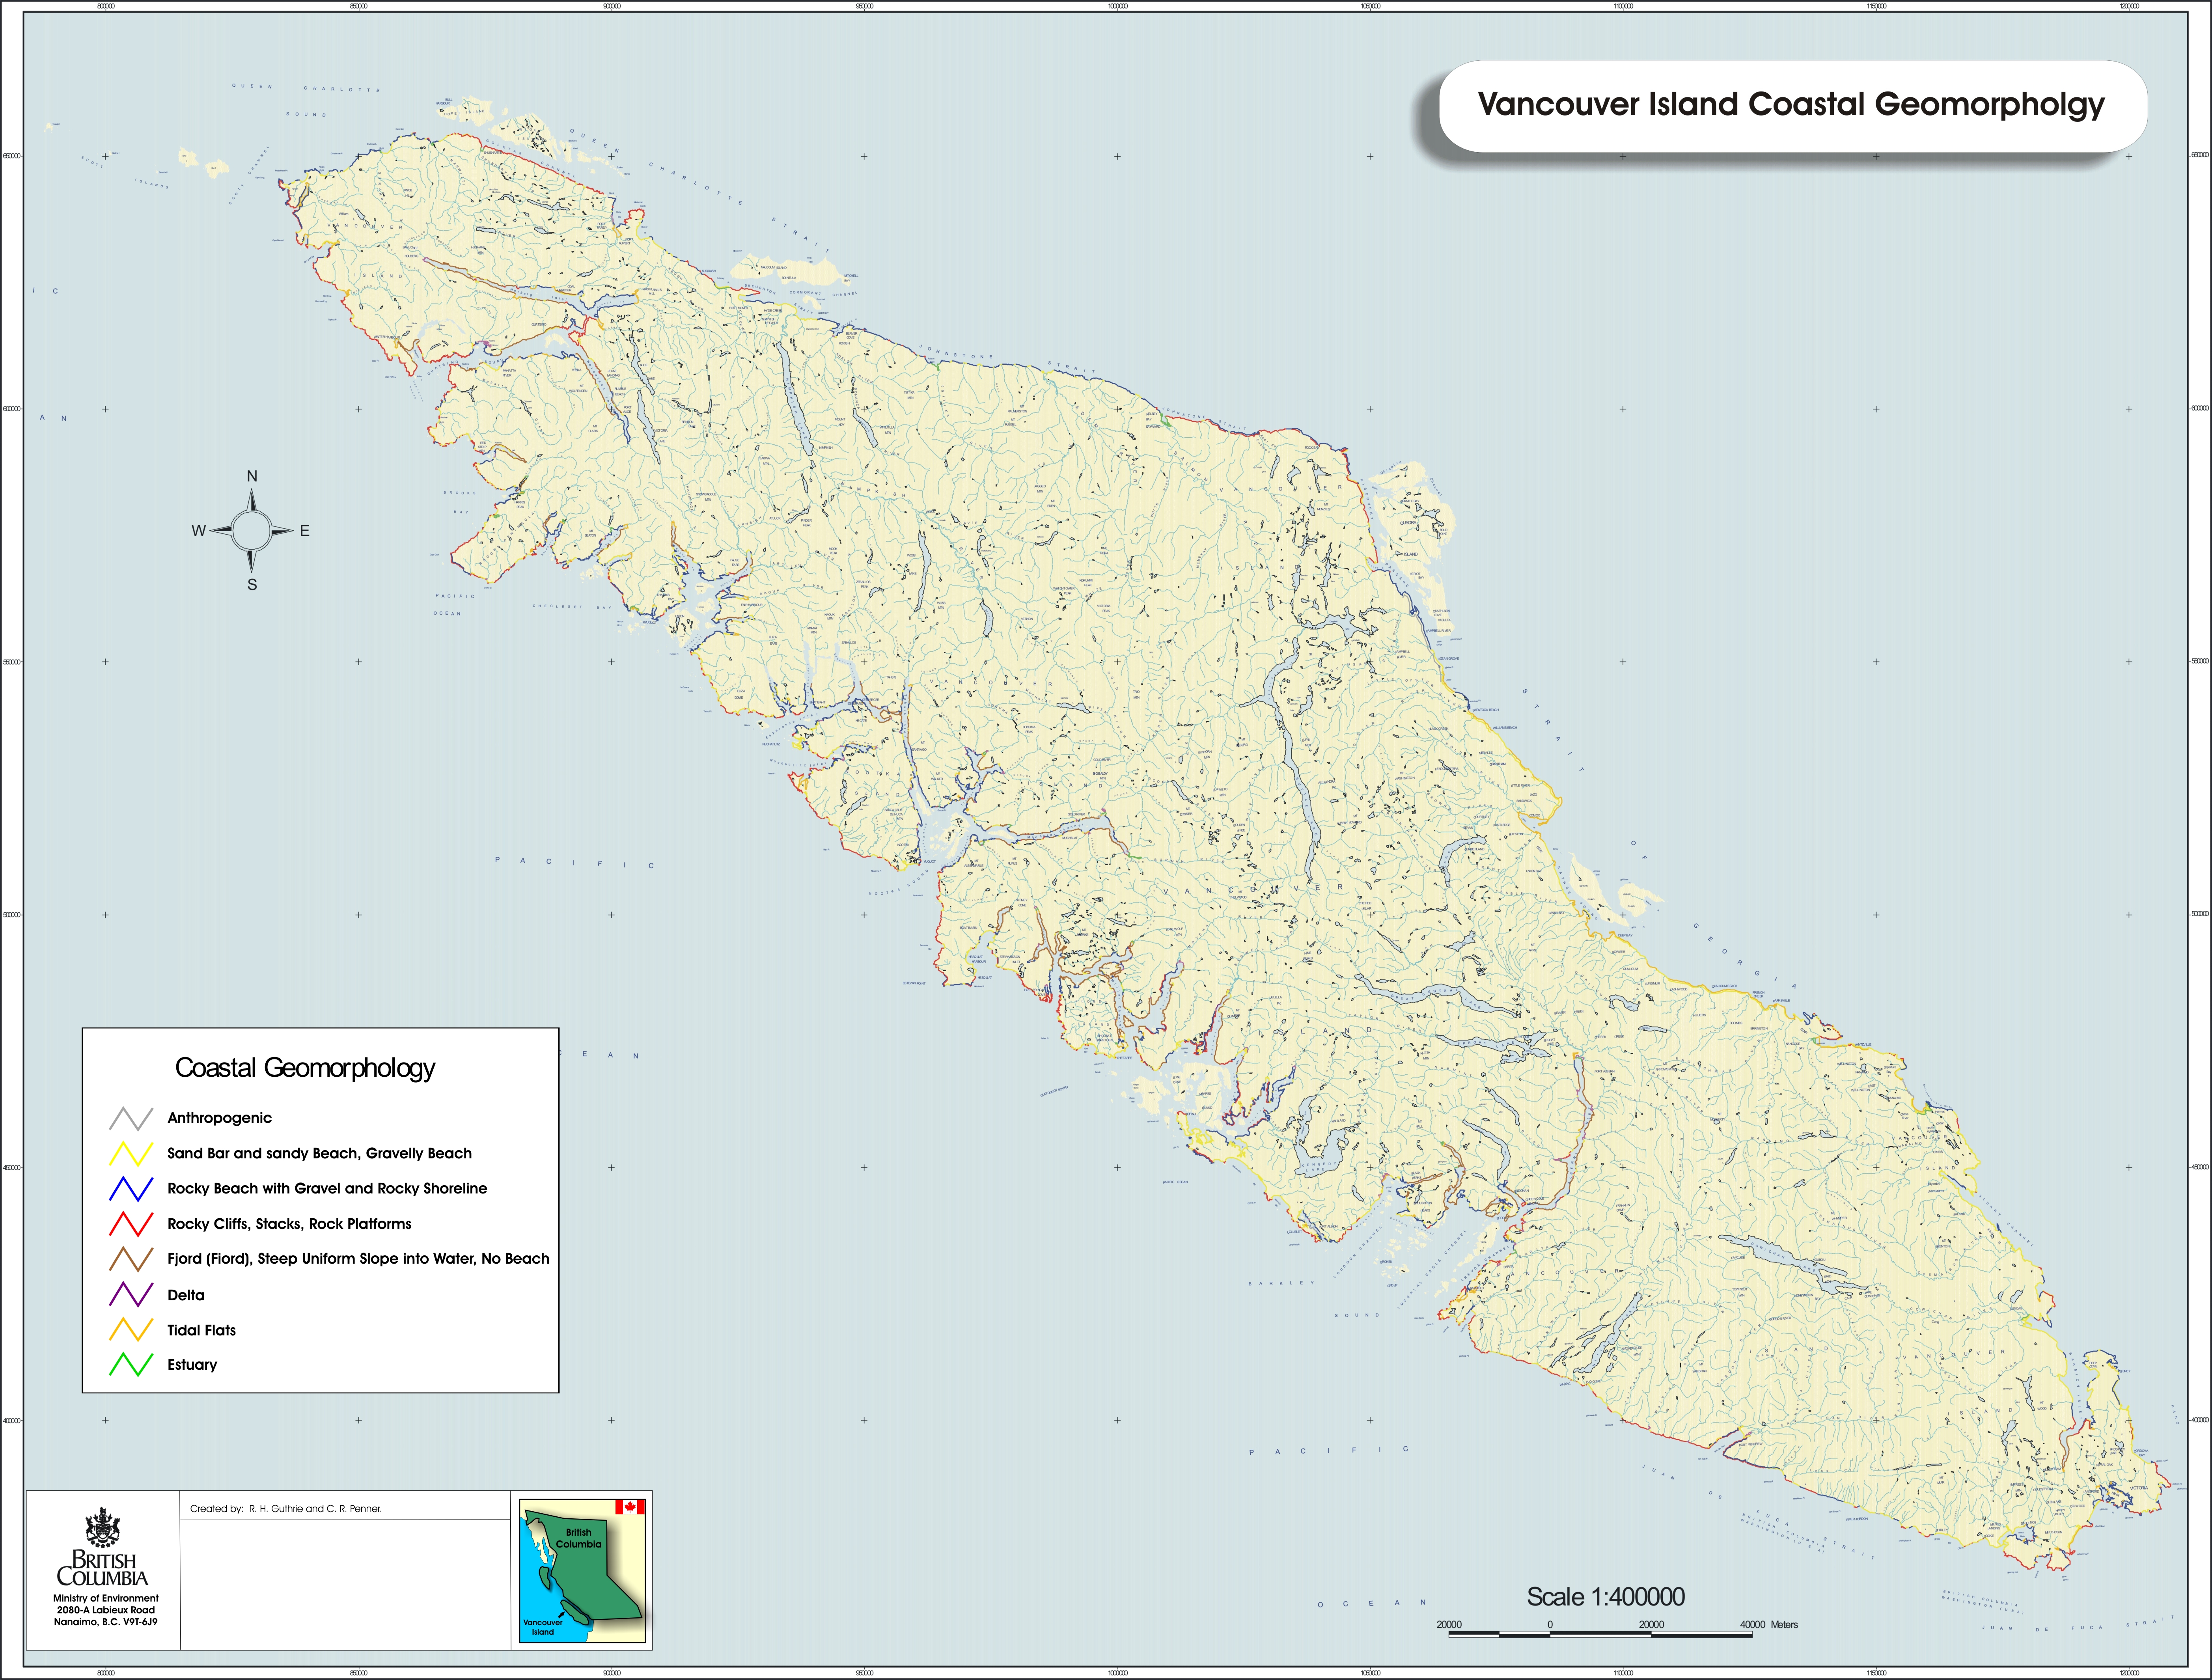Screen dimensions: 2212x1680
Task: Click the '2080-A Labieux Road' address line
Action: pyautogui.click(x=106, y=1610)
